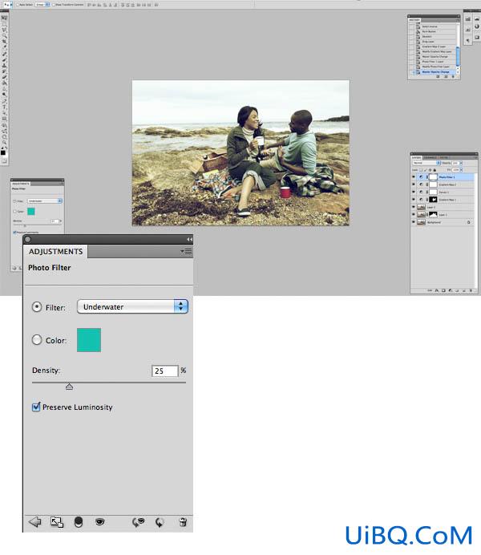Select Filter radio in the small Adjustments panel
Viewport: 481px width, 555px height.
pos(14,201)
